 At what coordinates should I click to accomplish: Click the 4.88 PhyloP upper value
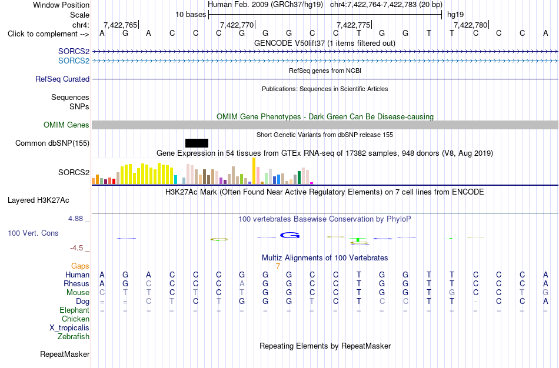click(x=75, y=218)
